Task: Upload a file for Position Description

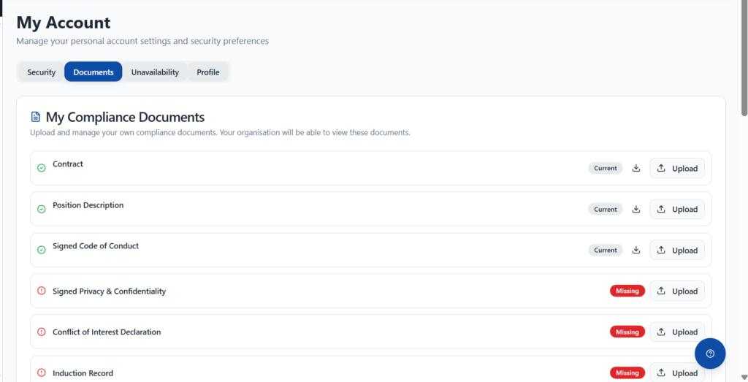Action: tap(677, 209)
